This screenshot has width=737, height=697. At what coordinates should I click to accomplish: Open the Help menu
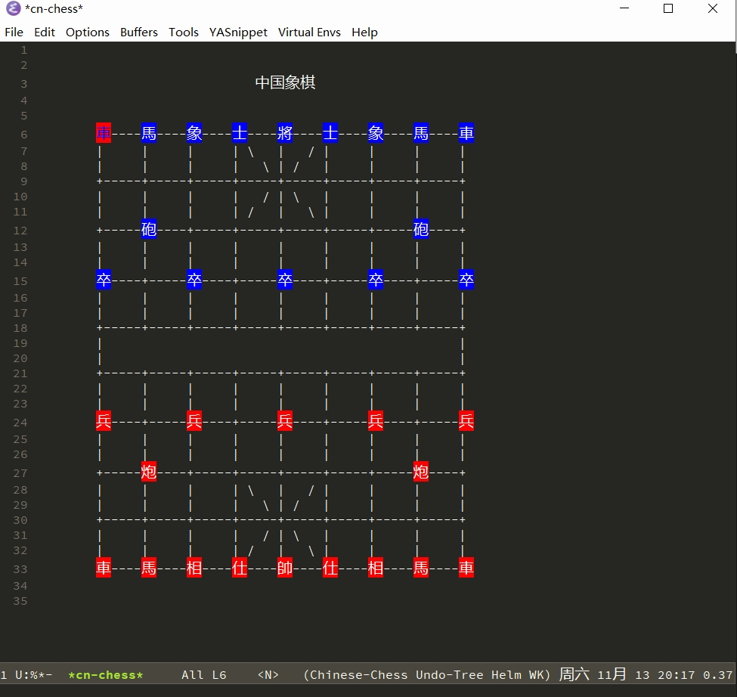pos(365,32)
